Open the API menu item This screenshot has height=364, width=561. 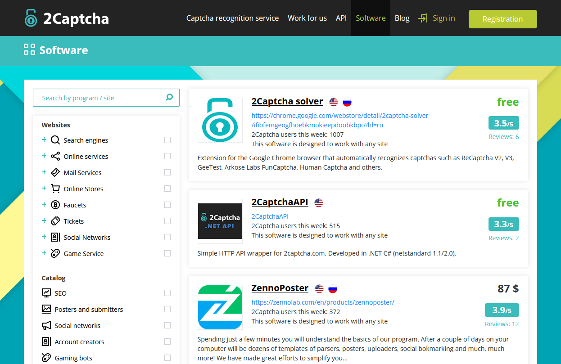(x=341, y=18)
